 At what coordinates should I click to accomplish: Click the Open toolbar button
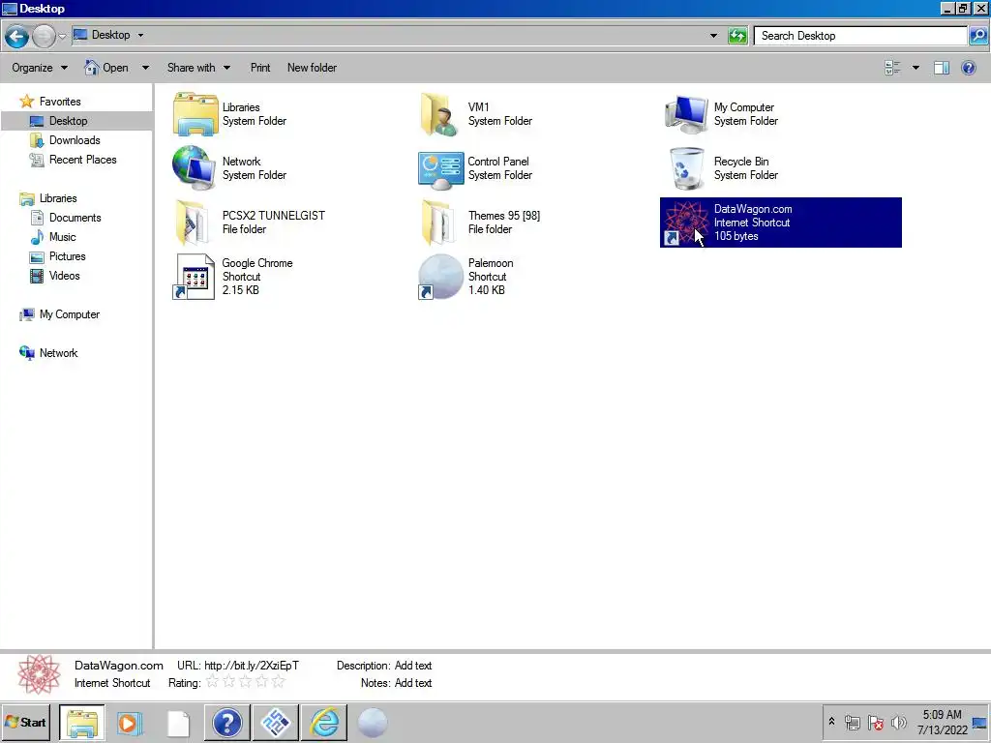tap(106, 68)
